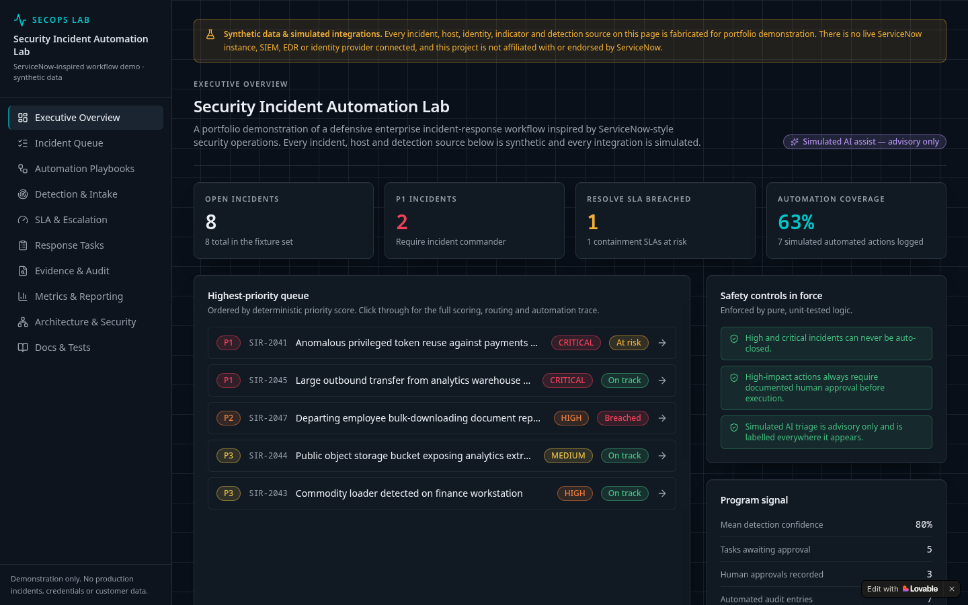The image size is (968, 605).
Task: Click the arrow icon on the SIR-2047 row
Action: click(x=662, y=418)
